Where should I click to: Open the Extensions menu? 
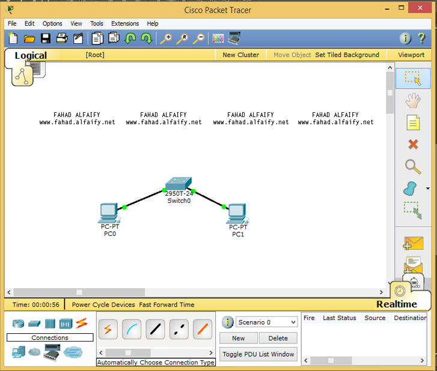(x=125, y=23)
